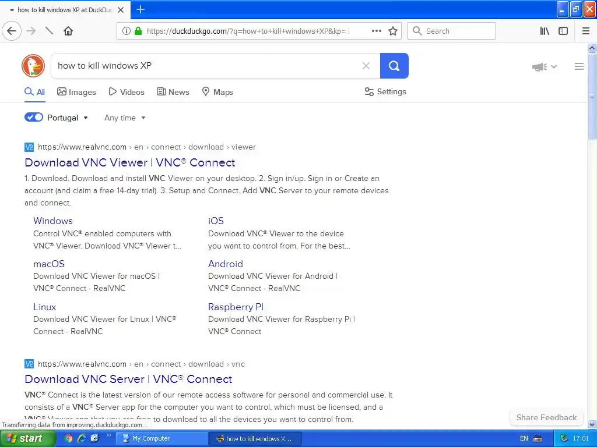Open the Linux sitelink
Screen dimensions: 597x447
44,307
